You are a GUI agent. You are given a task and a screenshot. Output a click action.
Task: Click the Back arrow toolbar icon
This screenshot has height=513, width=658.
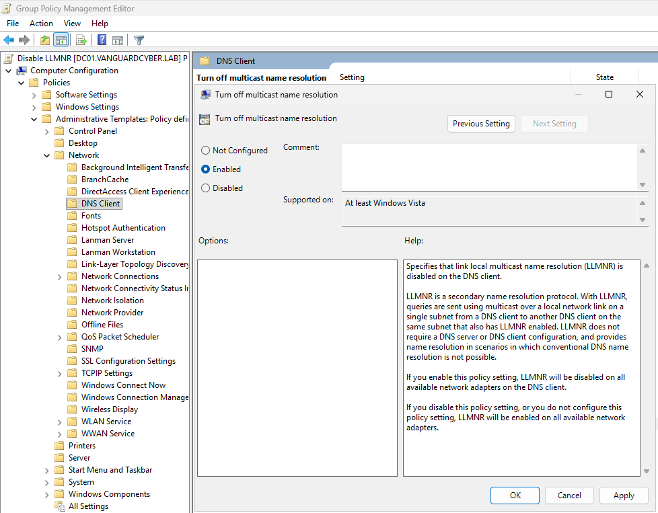point(8,40)
